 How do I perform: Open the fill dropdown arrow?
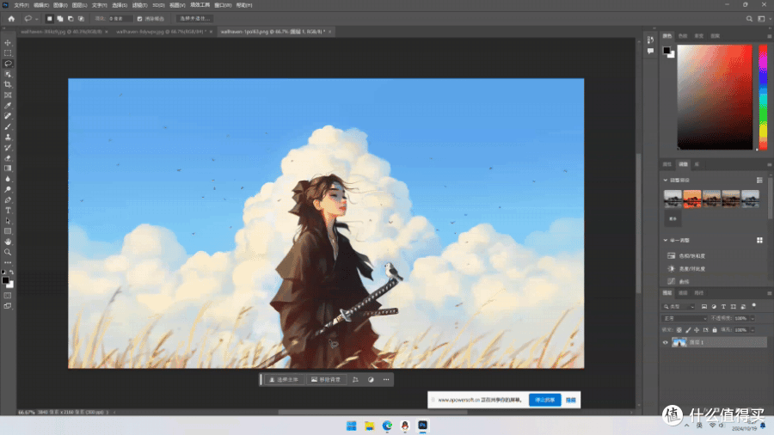click(x=752, y=330)
